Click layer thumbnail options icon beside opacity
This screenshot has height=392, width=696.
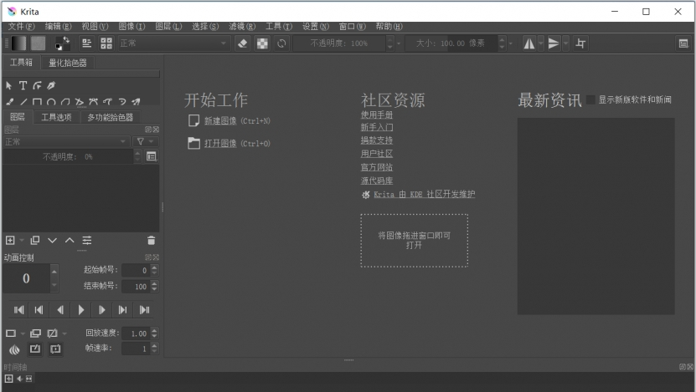[152, 156]
